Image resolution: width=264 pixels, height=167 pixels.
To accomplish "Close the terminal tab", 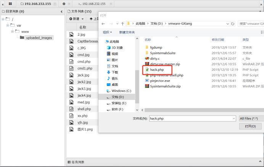I will [111, 4].
